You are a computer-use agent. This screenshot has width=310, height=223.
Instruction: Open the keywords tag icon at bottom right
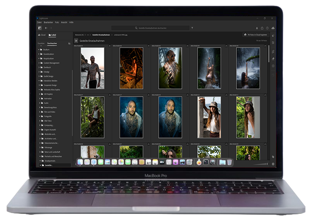273,157
